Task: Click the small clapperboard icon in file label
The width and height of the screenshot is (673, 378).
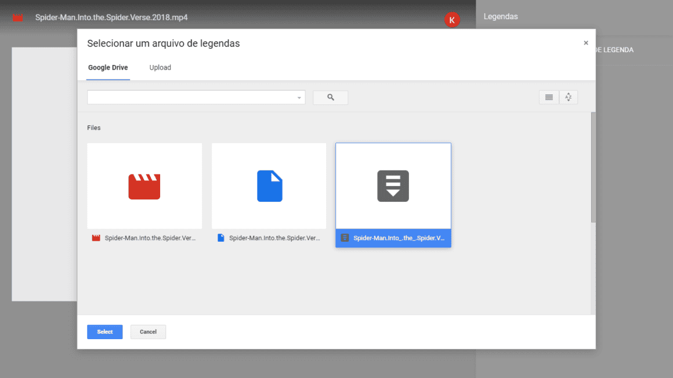Action: [x=96, y=238]
